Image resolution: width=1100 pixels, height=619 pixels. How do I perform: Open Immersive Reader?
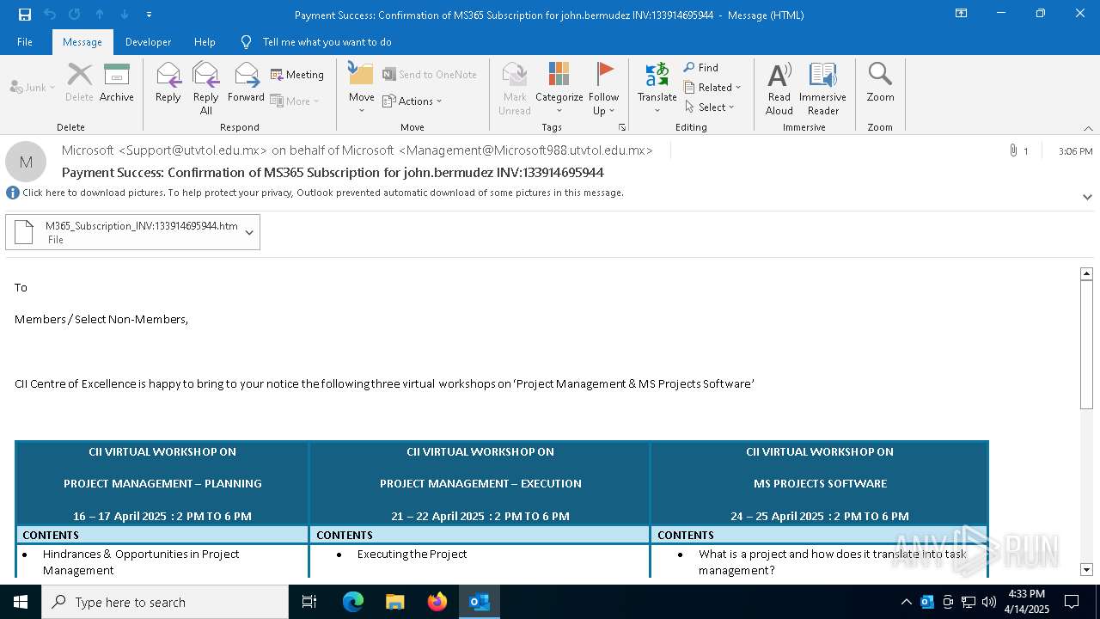click(823, 89)
